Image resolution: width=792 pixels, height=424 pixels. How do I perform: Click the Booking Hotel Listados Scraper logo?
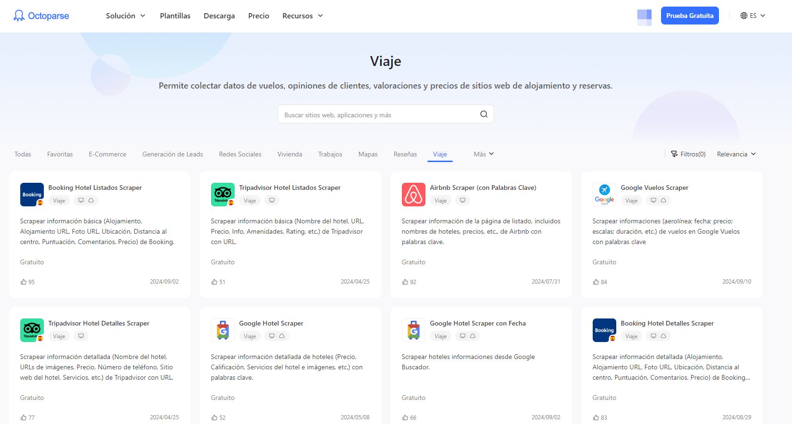32,195
